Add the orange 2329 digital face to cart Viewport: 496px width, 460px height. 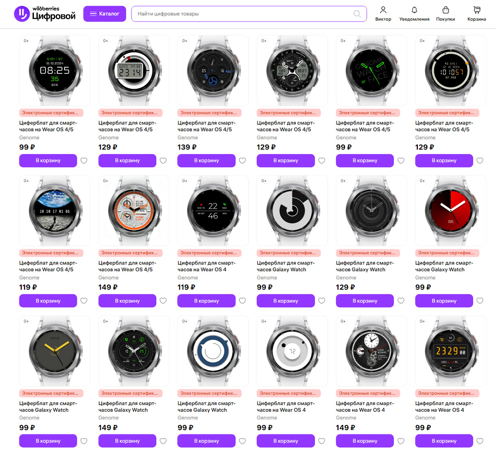coord(444,441)
